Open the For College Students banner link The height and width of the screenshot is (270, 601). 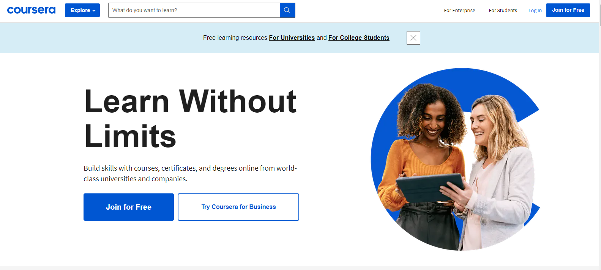(359, 38)
